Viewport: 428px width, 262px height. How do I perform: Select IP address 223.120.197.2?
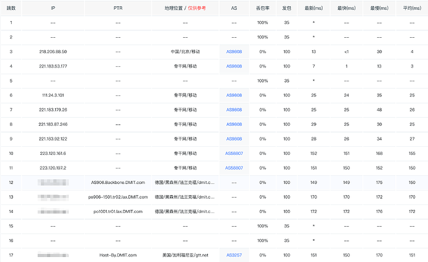point(53,168)
